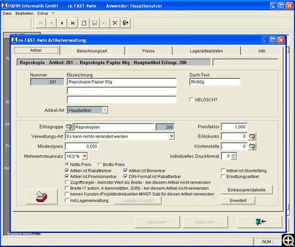Click the Such-Text field RK80g
The width and height of the screenshot is (295, 247).
215,82
